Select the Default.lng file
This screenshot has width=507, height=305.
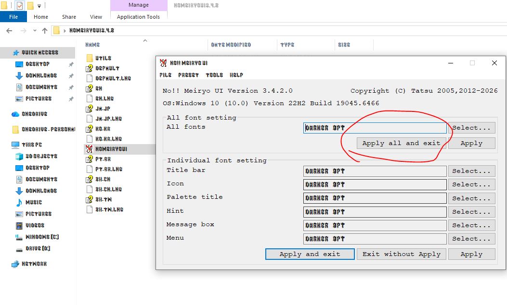point(109,78)
